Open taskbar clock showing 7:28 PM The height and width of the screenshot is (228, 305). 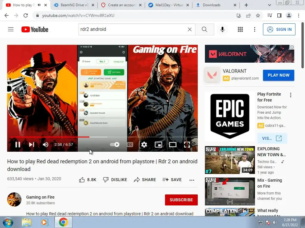click(290, 222)
